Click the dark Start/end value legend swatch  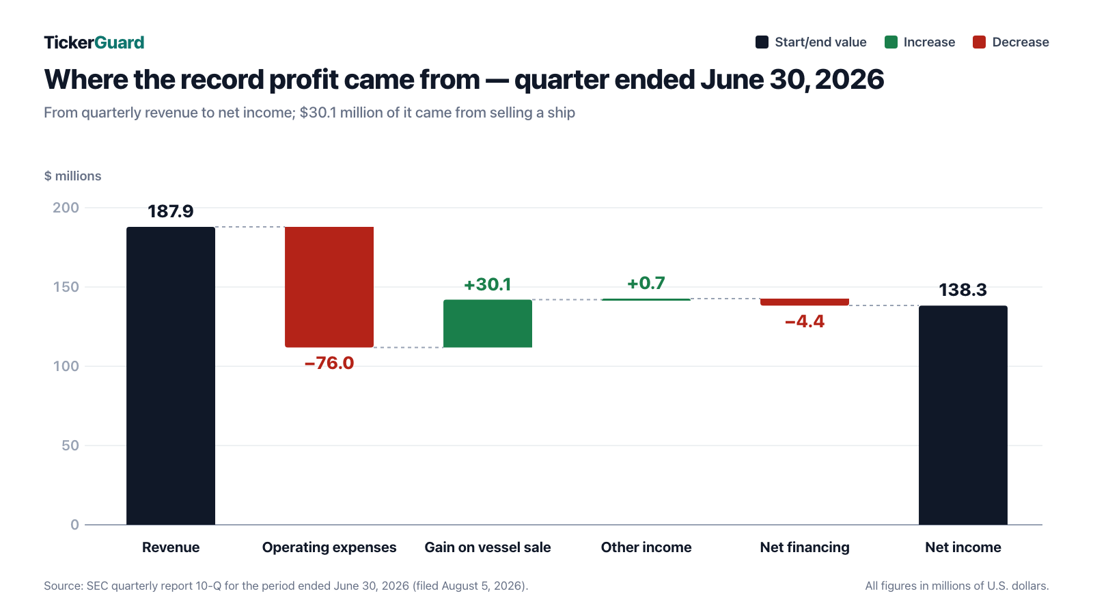(x=762, y=42)
